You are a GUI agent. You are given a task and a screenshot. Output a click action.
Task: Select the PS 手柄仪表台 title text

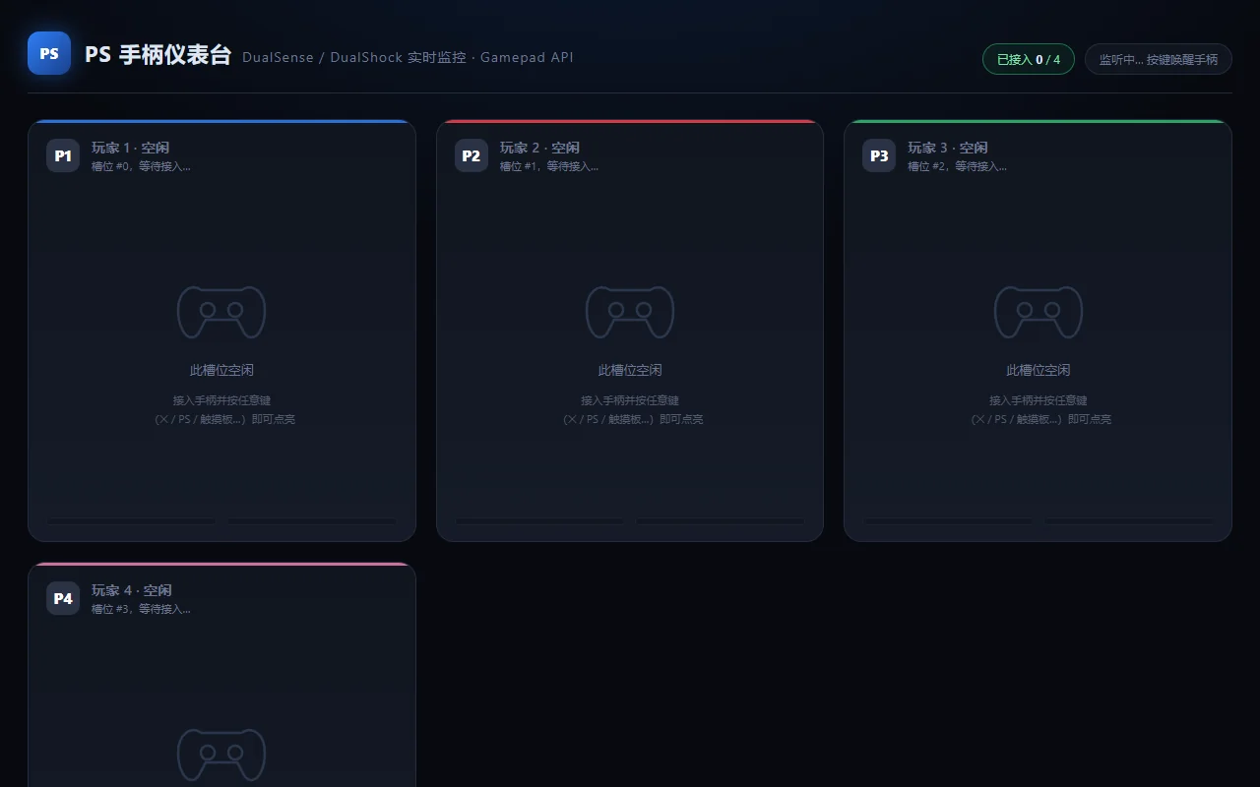point(157,55)
